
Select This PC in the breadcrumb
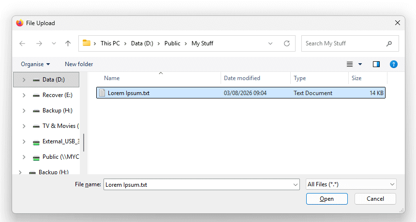[110, 43]
